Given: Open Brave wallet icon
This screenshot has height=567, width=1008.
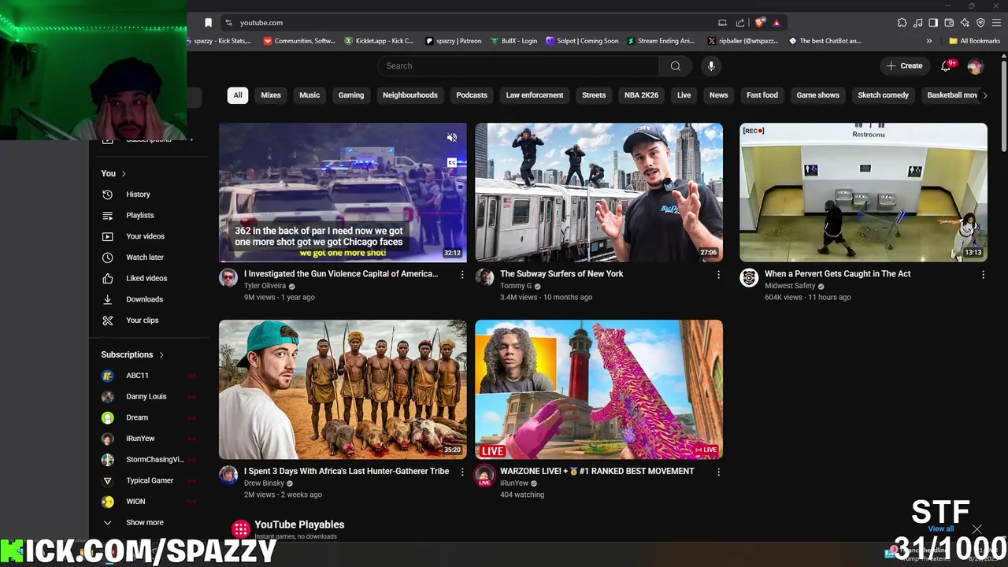Looking at the screenshot, I should point(949,23).
